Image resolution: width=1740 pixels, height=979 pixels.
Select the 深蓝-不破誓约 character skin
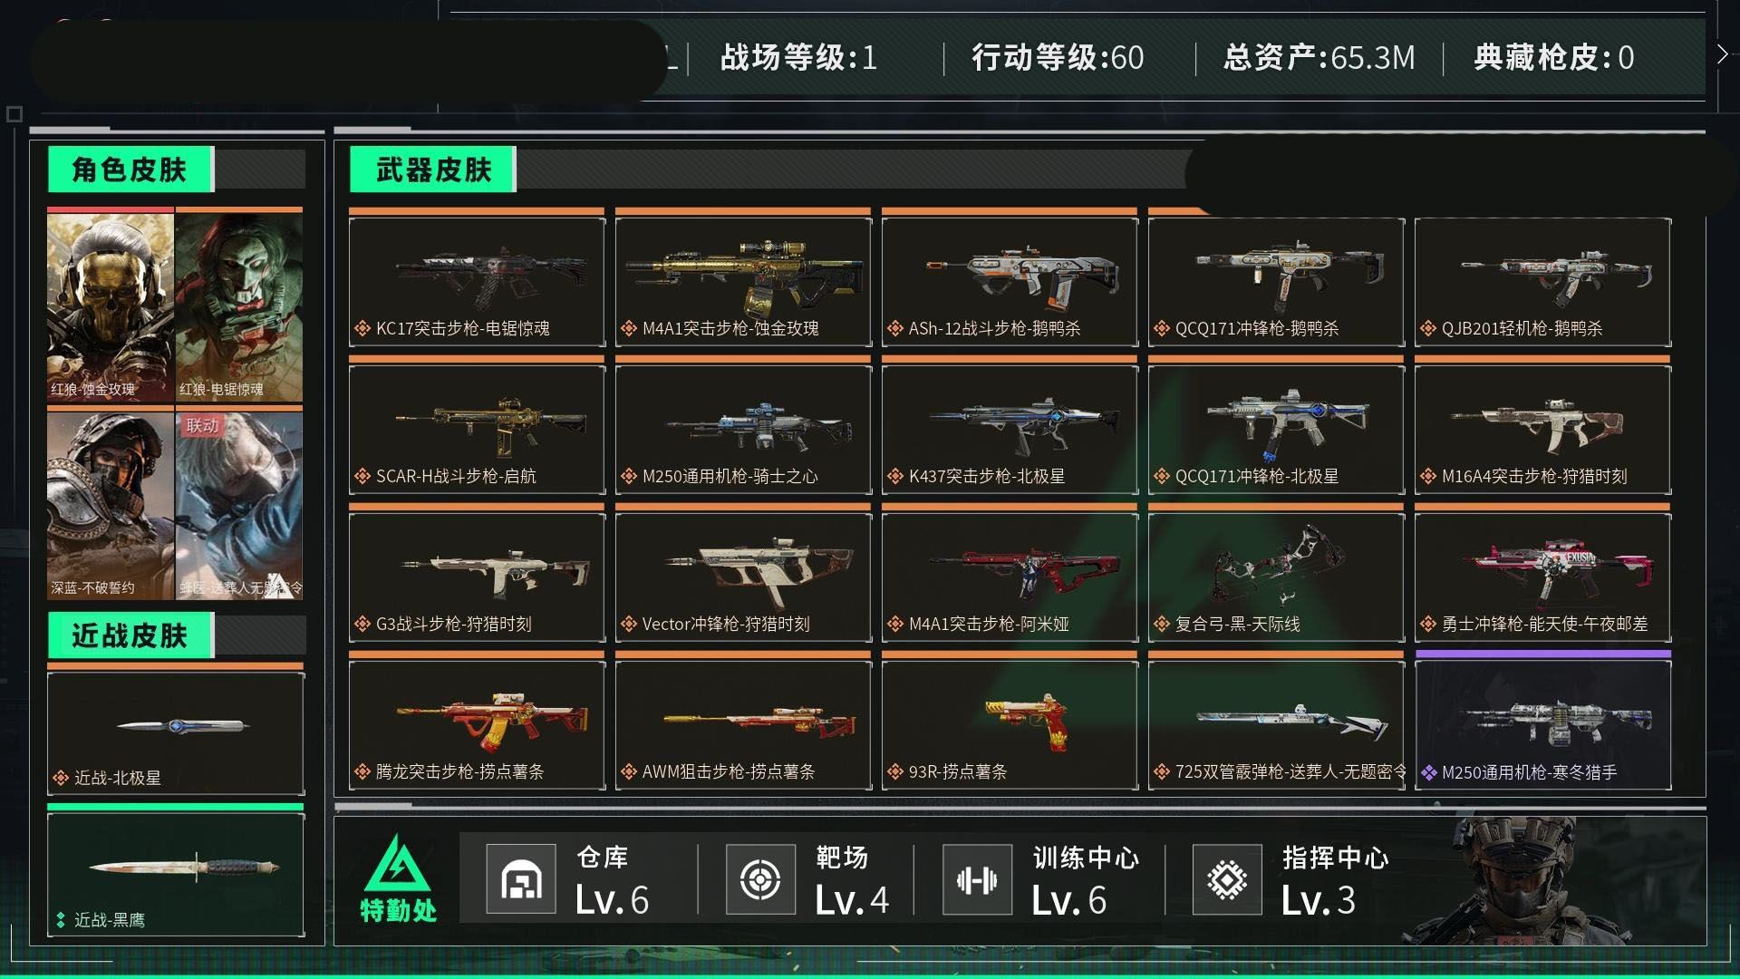[x=111, y=505]
